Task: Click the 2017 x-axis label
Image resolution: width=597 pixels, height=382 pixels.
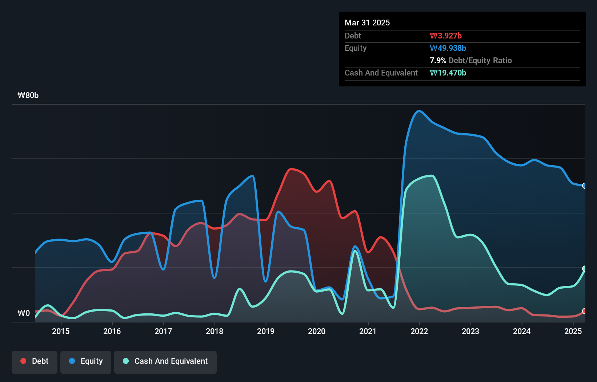Action: 163,331
